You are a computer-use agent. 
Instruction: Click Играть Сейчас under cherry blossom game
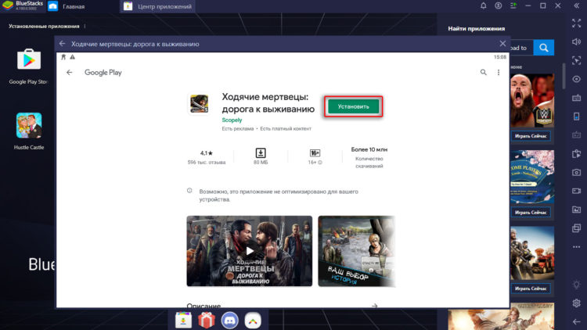(x=531, y=213)
